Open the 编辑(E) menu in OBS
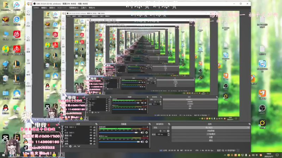 point(44,8)
